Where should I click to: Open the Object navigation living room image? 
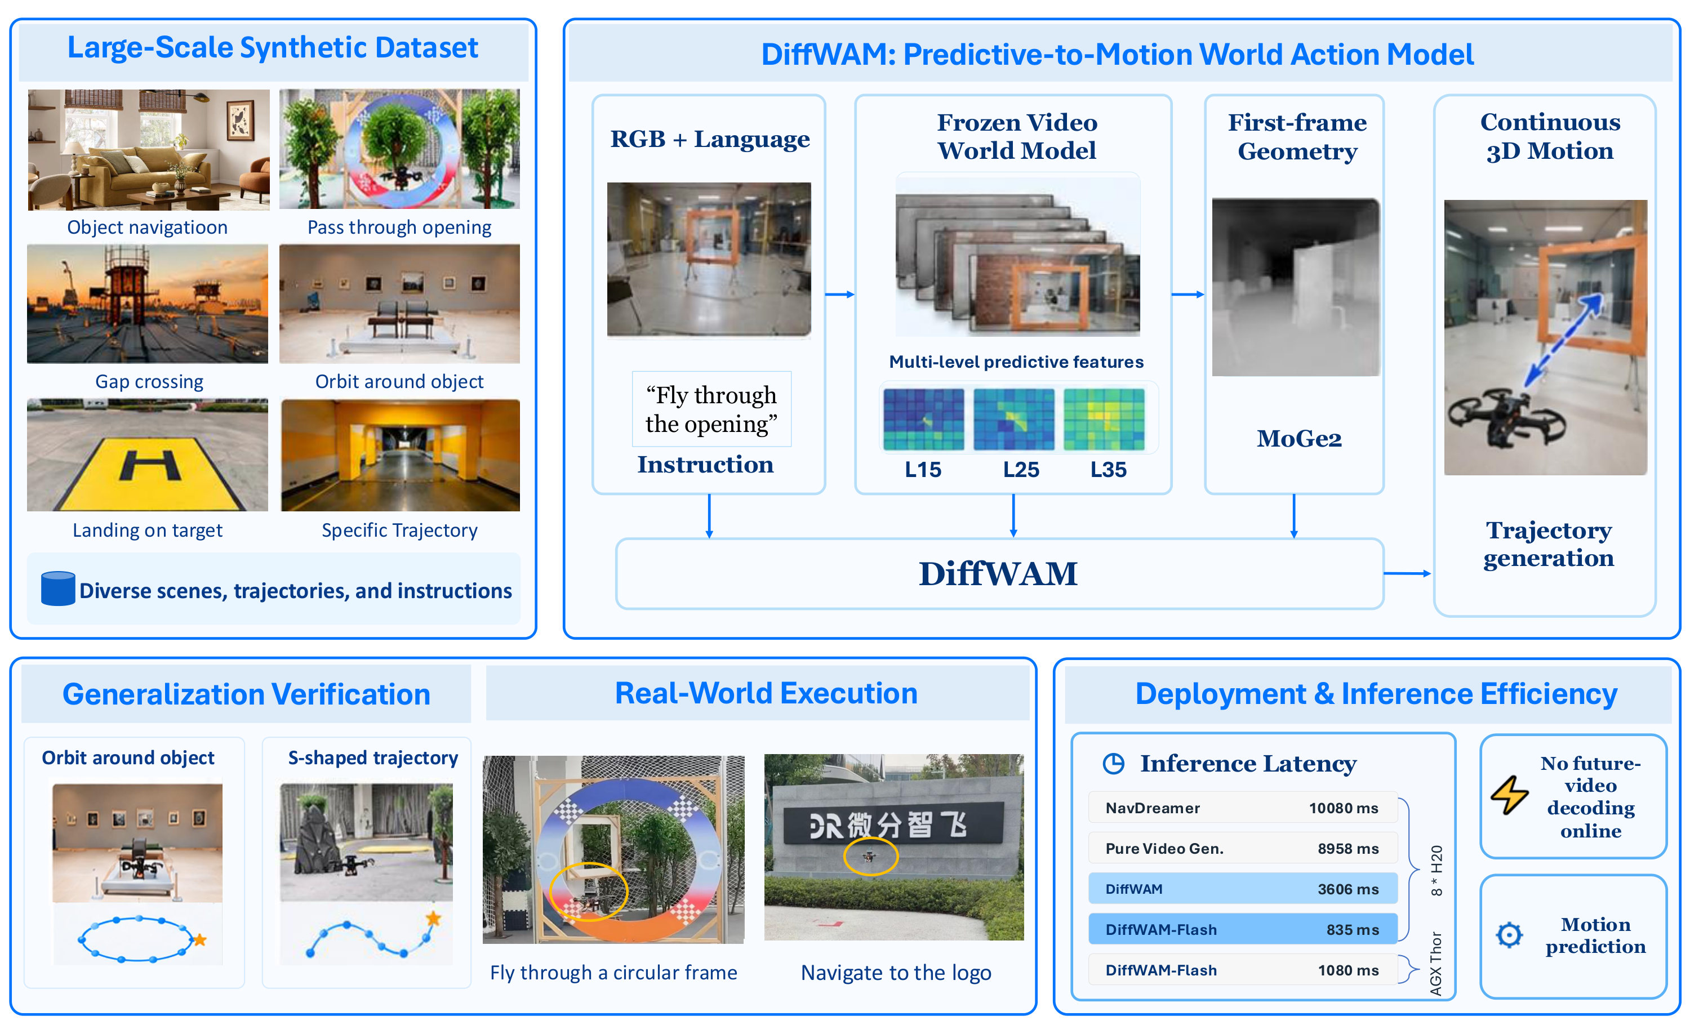coord(149,149)
